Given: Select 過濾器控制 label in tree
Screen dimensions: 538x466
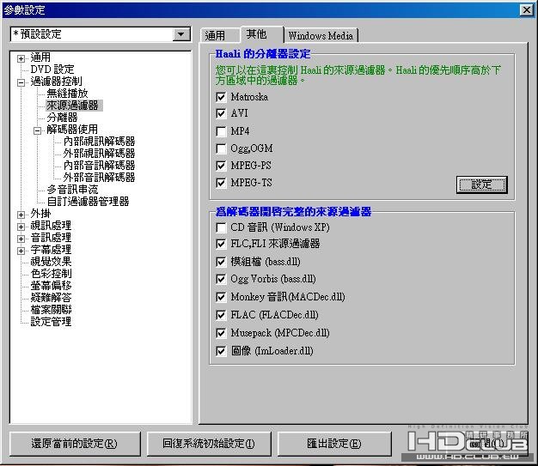Looking at the screenshot, I should (56, 82).
